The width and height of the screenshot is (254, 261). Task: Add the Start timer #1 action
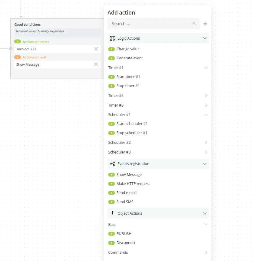click(111, 77)
